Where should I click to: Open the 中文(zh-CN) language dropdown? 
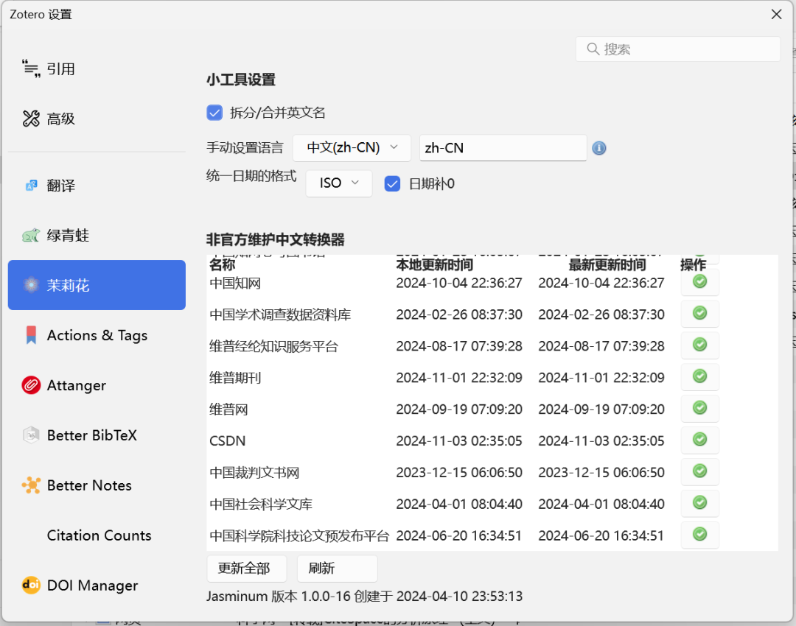pos(352,147)
